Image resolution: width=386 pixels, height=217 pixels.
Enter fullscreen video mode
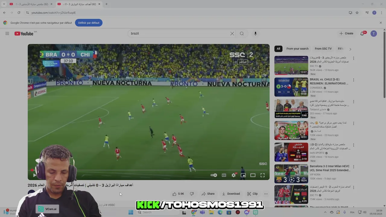click(x=263, y=175)
